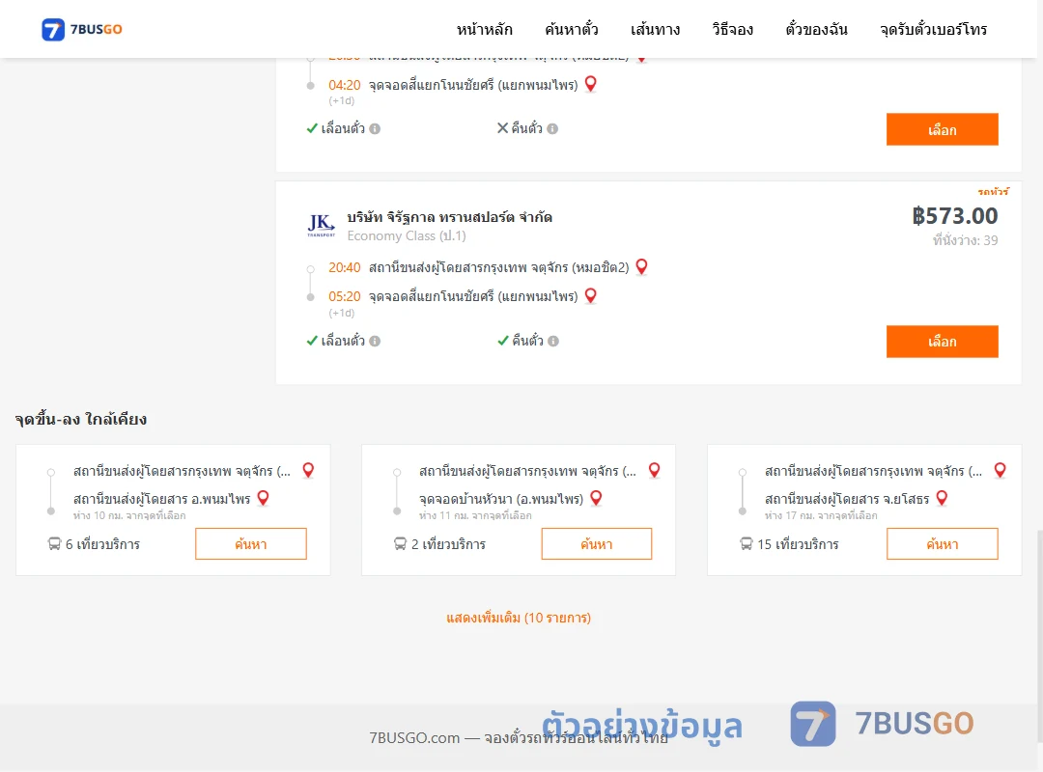The image size is (1043, 772).
Task: Click the ห่าง 17 กม. distance note
Action: 821,516
